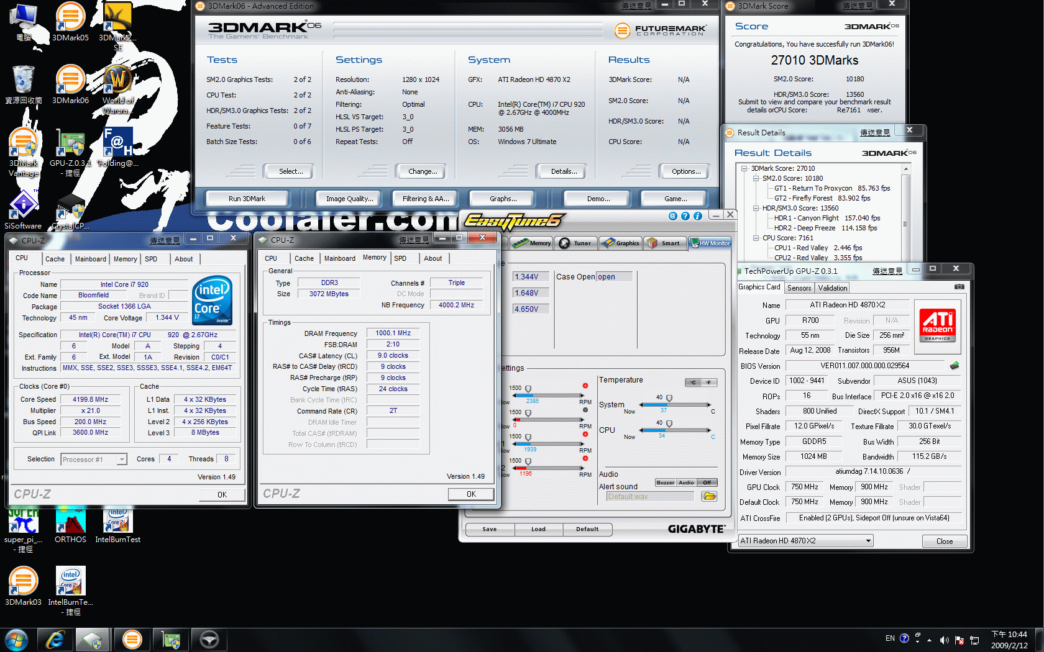Open the GPU-Z 0.3.1 desktop shortcut
This screenshot has height=652, width=1044.
[x=70, y=152]
